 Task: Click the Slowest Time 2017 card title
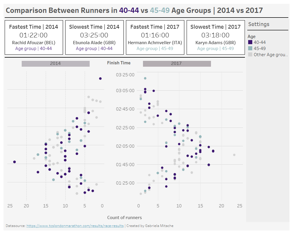coord(215,27)
